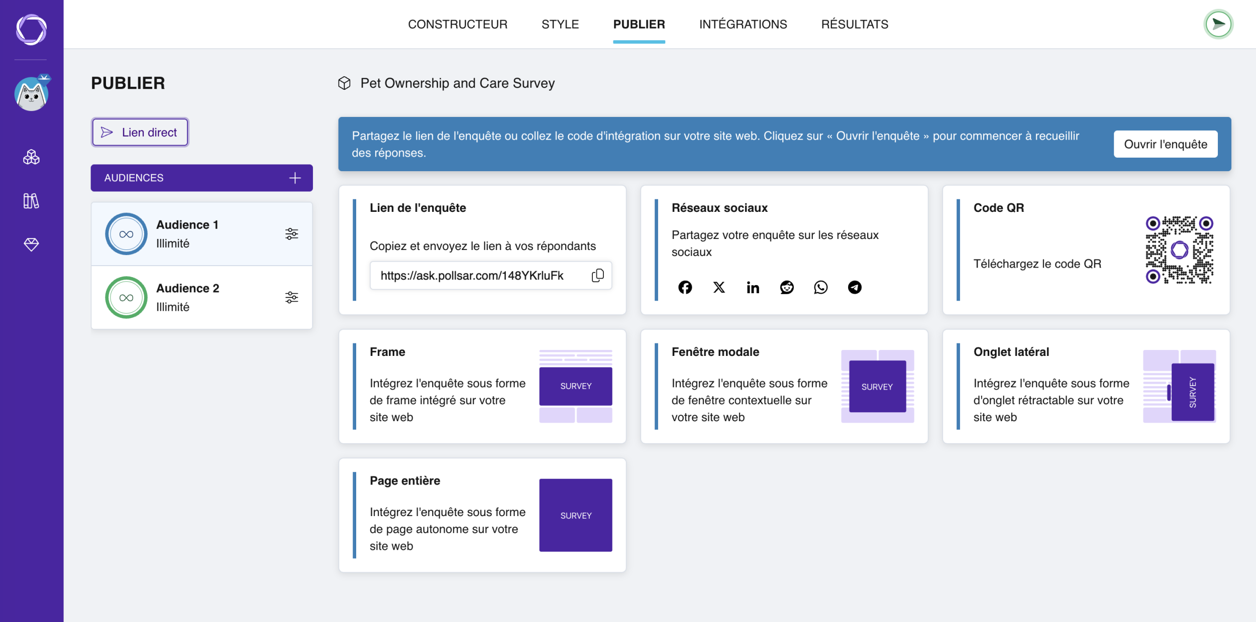1256x622 pixels.
Task: Open the INTÉGRATIONS tab
Action: click(x=743, y=24)
